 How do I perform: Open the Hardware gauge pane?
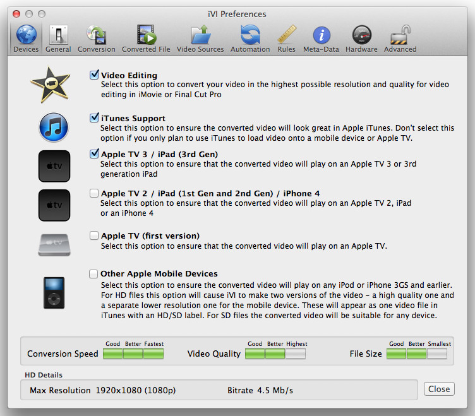[361, 39]
